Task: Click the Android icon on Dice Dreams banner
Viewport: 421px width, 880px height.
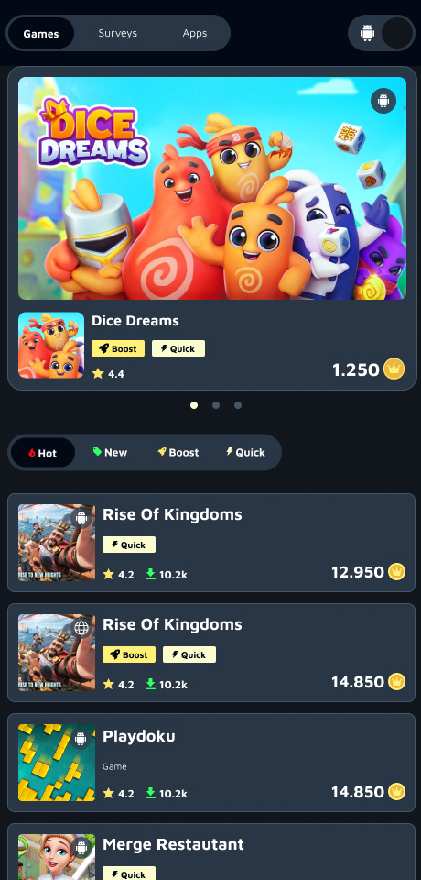Action: tap(383, 101)
